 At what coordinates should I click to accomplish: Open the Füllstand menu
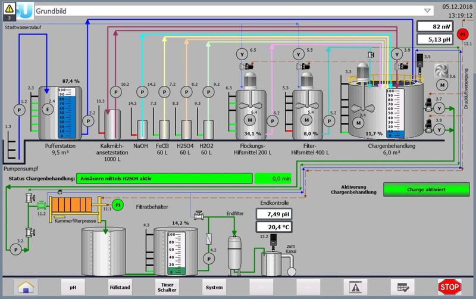(x=119, y=286)
